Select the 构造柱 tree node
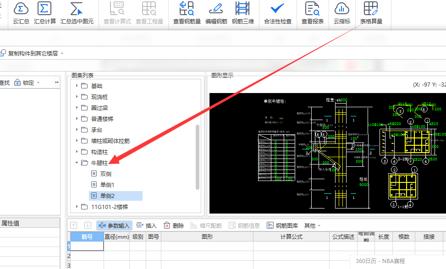Viewport: 446px width, 269px height. (99, 152)
